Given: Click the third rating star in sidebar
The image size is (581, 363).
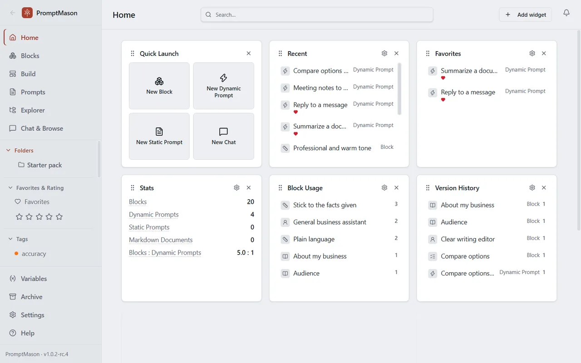Looking at the screenshot, I should (39, 217).
